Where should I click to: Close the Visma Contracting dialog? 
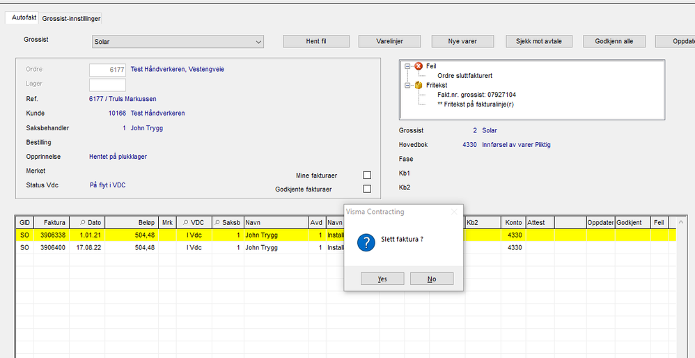(454, 212)
